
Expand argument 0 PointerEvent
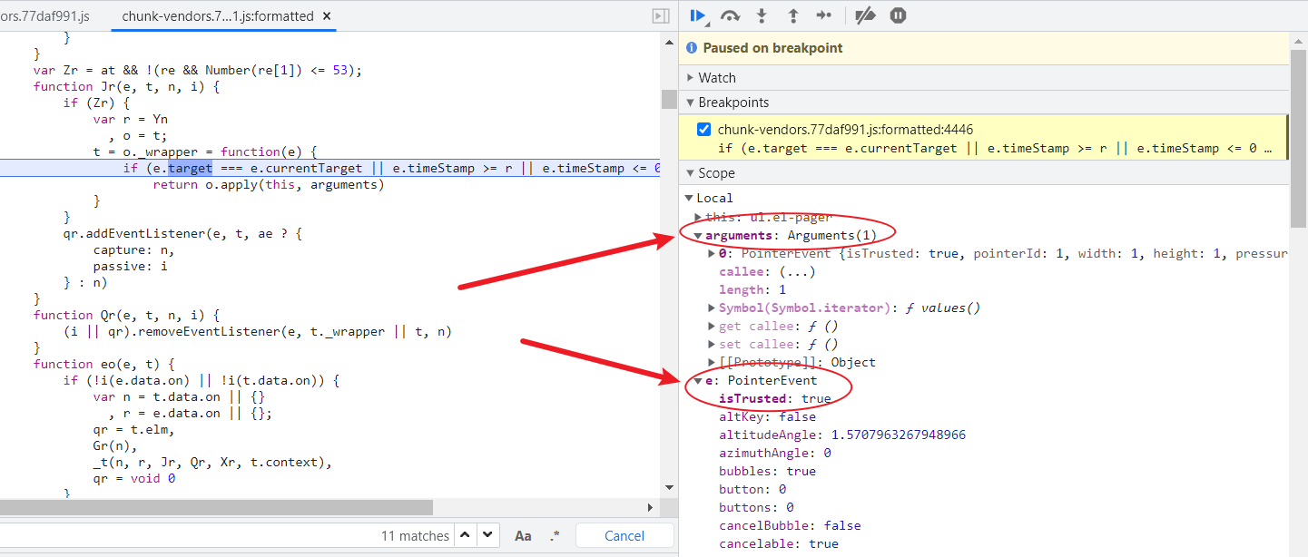pyautogui.click(x=712, y=253)
